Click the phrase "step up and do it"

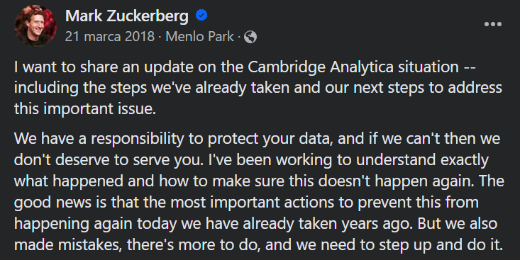(x=440, y=245)
